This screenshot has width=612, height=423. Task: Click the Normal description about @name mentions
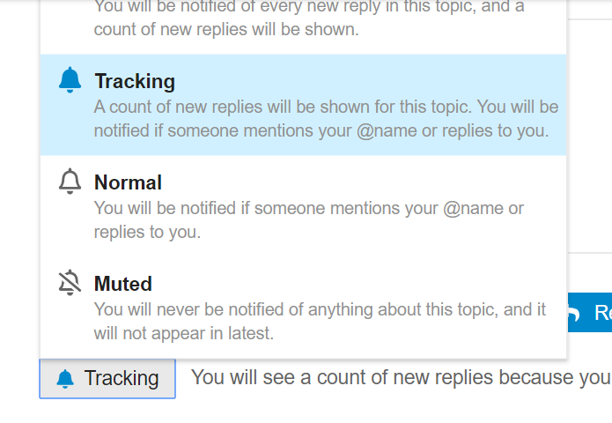pyautogui.click(x=309, y=220)
